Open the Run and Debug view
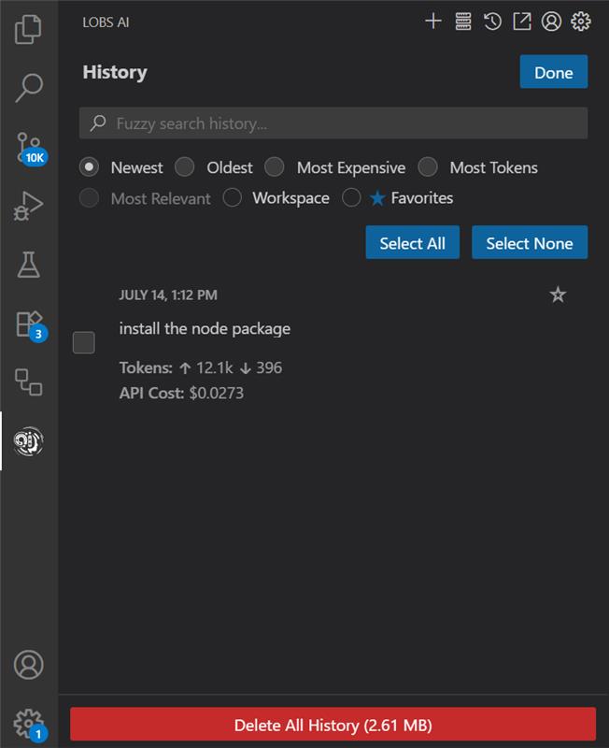Image resolution: width=609 pixels, height=748 pixels. pos(29,206)
